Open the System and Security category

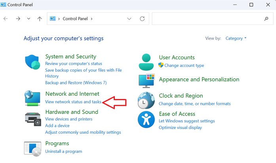[x=71, y=57]
